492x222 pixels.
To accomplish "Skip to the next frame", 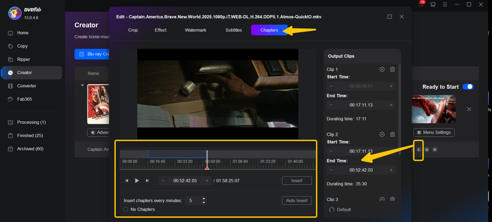I will pyautogui.click(x=147, y=181).
